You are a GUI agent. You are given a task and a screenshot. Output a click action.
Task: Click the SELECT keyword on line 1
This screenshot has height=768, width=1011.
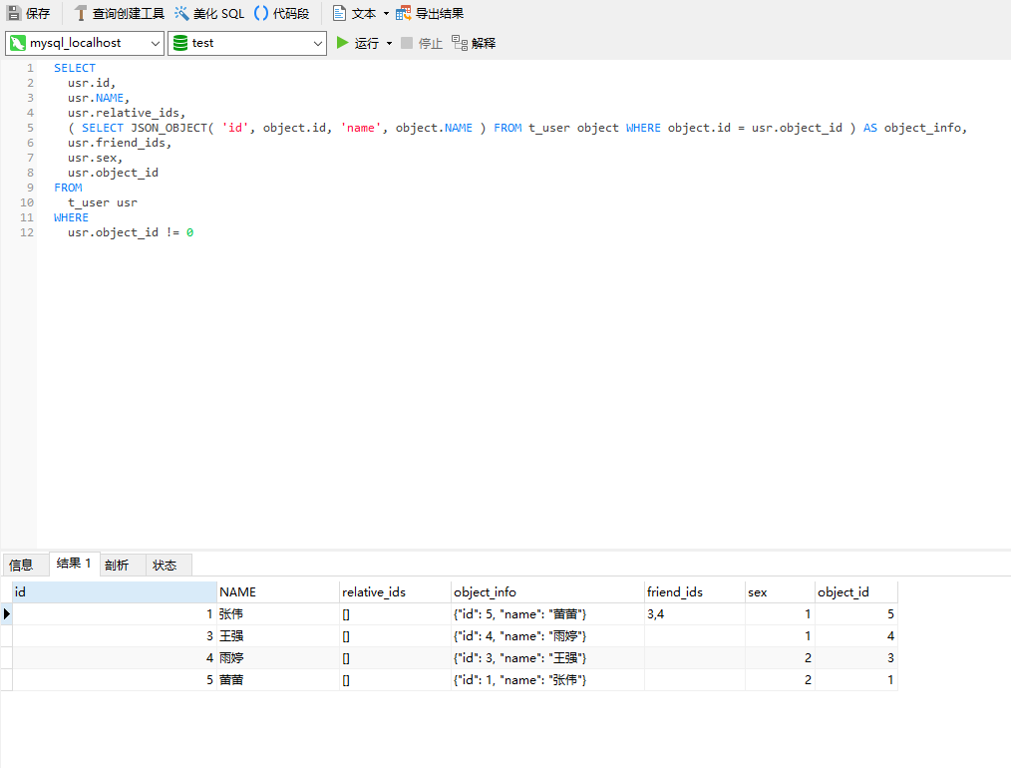(75, 68)
